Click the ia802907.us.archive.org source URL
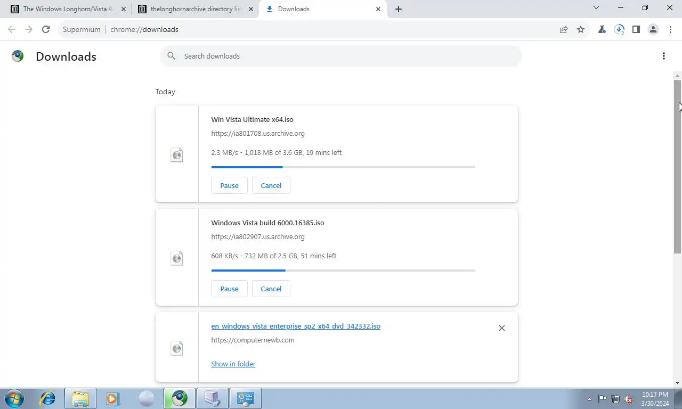The image size is (682, 409). click(x=258, y=236)
